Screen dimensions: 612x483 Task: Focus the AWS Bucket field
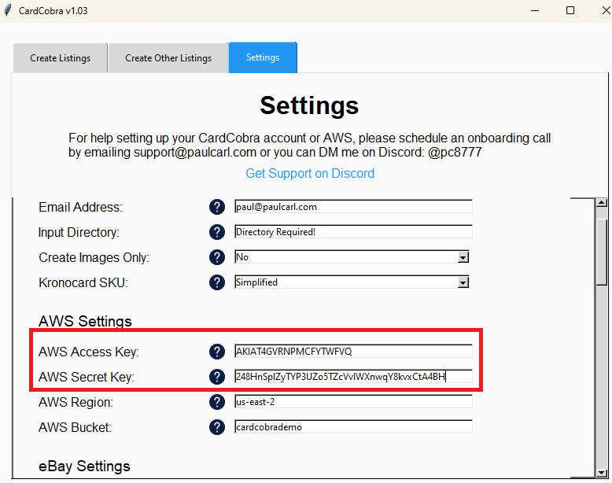[x=353, y=427]
